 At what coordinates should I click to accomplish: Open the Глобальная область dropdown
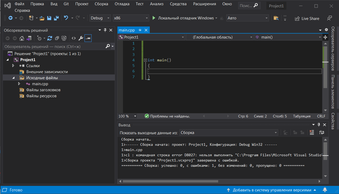tap(220, 37)
